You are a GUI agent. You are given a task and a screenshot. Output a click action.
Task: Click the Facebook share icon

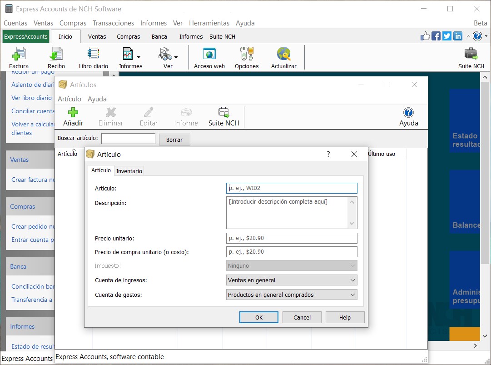436,36
